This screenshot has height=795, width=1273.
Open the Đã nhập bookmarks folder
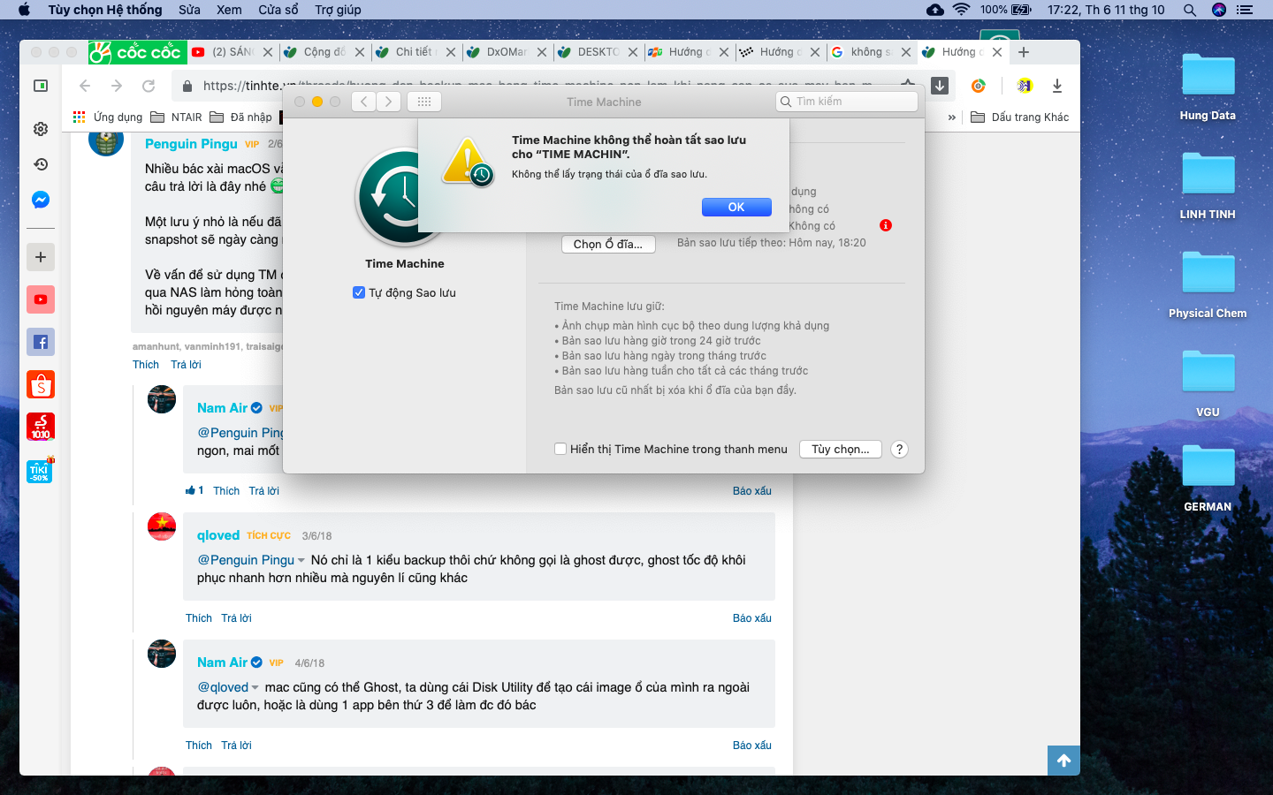(x=240, y=117)
